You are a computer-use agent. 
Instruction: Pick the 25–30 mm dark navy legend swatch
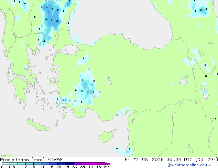(69, 164)
